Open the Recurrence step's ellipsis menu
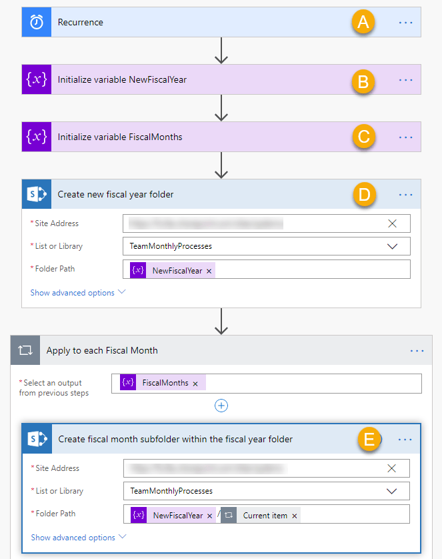The width and height of the screenshot is (442, 559). [x=405, y=23]
